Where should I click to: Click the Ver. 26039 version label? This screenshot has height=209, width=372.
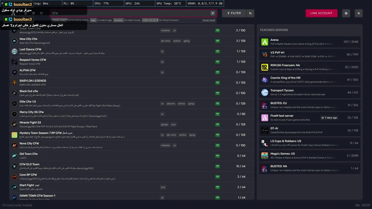[363, 205]
